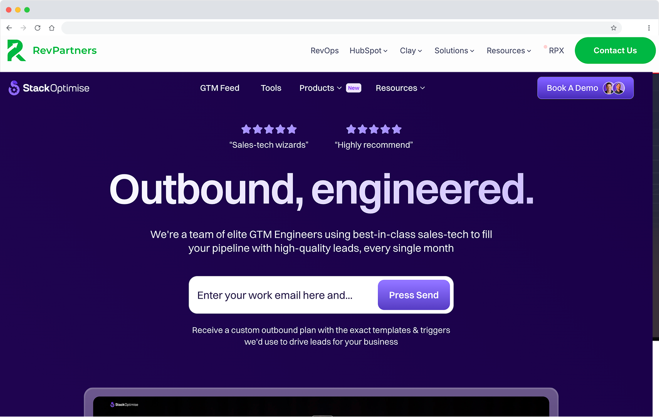Screen dimensions: 659x417
Task: Click the stars above "Sales-tech wizards"
Action: [x=269, y=129]
